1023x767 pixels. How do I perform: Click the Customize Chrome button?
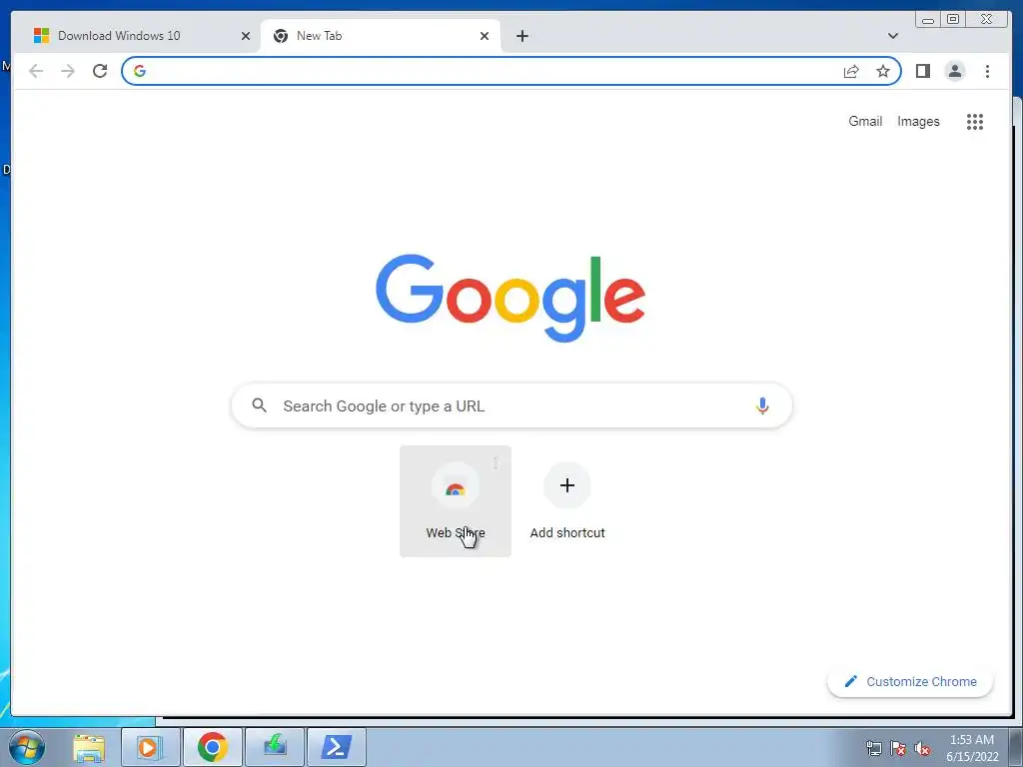[910, 681]
